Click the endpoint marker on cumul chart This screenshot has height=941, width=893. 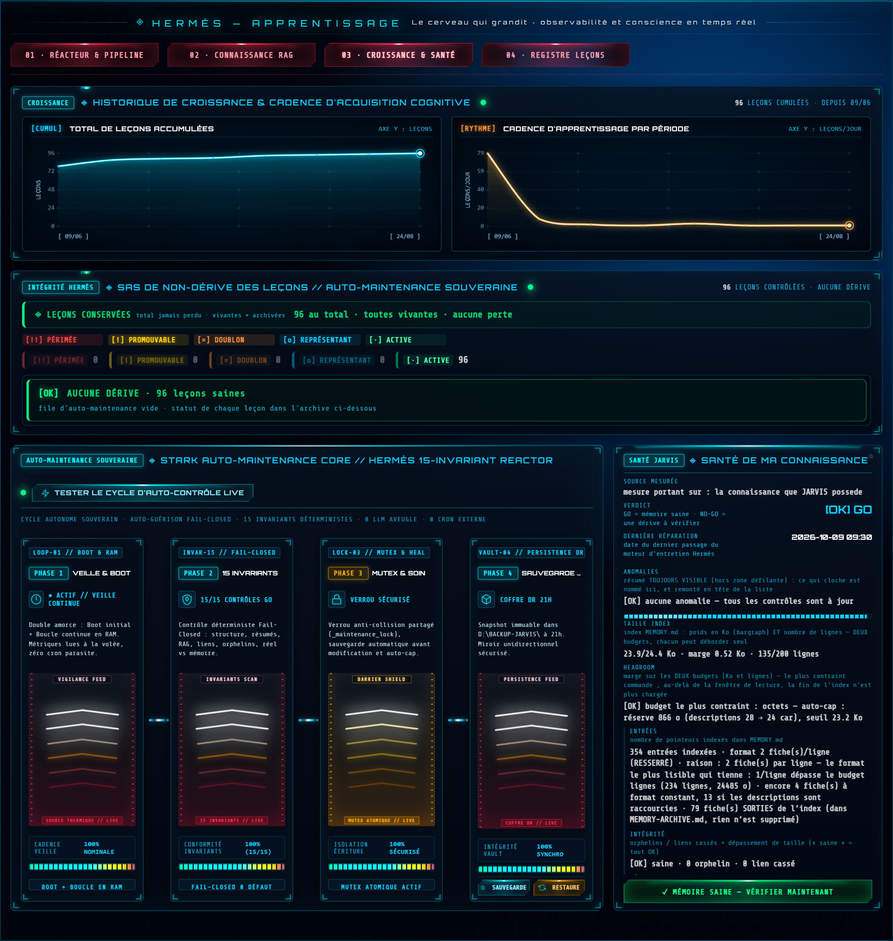pyautogui.click(x=420, y=153)
